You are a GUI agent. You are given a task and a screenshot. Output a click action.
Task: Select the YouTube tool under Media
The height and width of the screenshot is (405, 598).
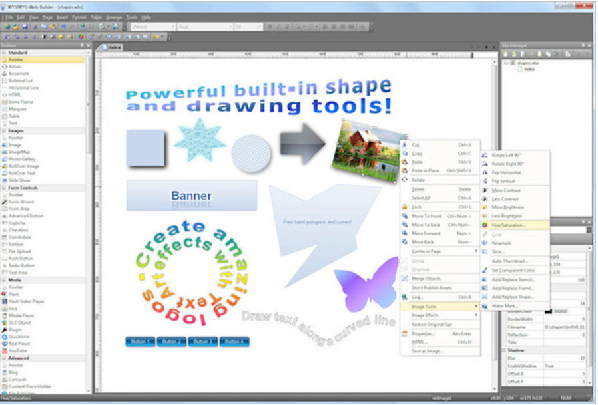click(20, 351)
